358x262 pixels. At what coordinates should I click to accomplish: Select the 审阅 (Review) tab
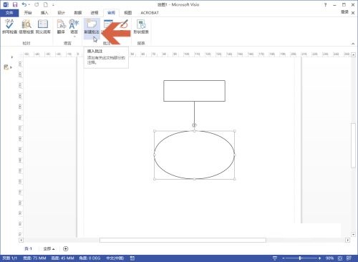pyautogui.click(x=111, y=13)
